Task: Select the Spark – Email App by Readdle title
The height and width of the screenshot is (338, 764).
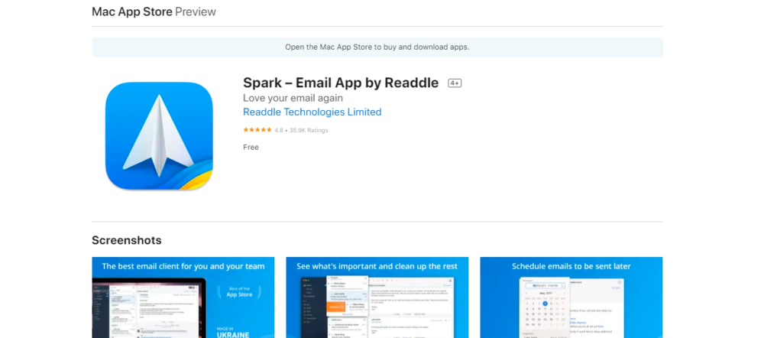Action: pyautogui.click(x=341, y=83)
